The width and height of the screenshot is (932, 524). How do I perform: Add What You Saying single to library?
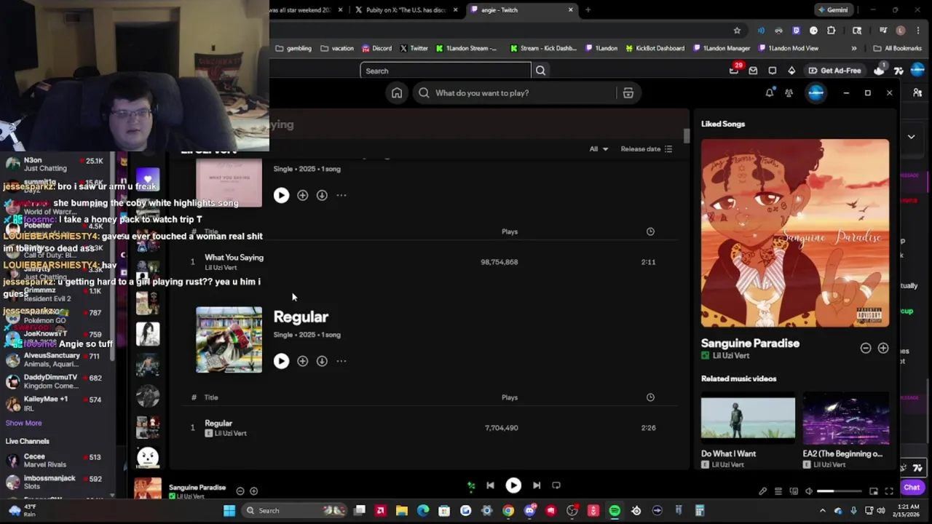click(x=302, y=195)
